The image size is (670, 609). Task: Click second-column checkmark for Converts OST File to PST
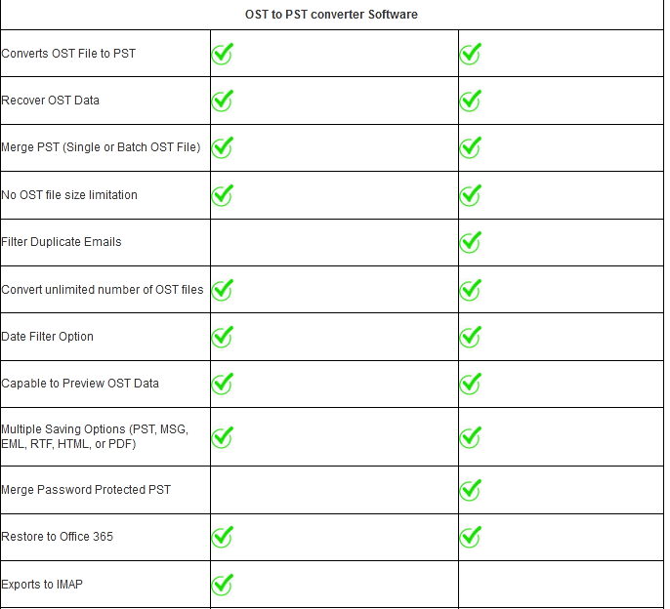(471, 54)
